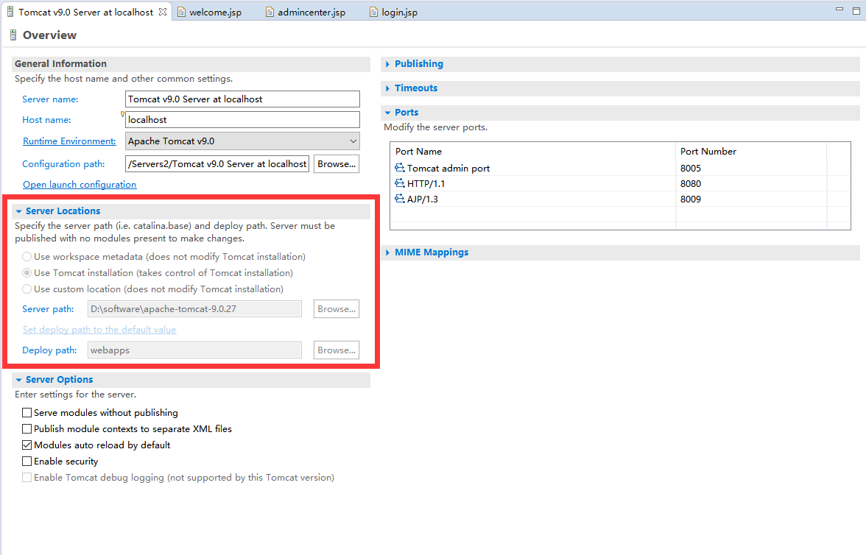Select the Tomcat v9.0 Server at localhost tab
Viewport: 866px width, 555px height.
point(85,13)
